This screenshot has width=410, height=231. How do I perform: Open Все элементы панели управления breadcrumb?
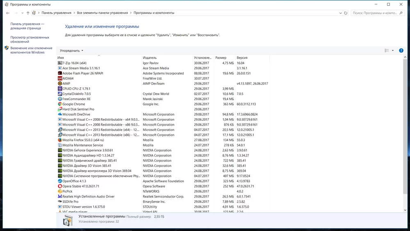pos(102,13)
